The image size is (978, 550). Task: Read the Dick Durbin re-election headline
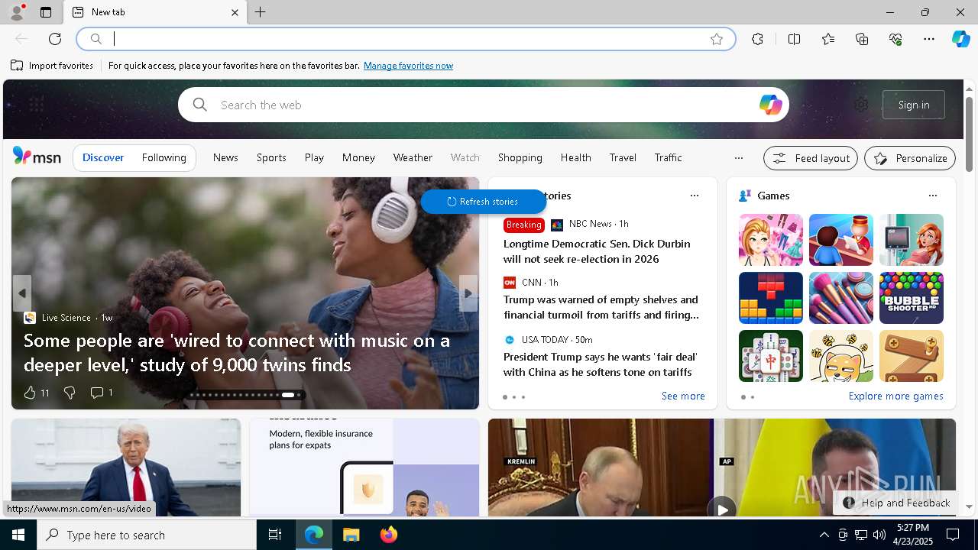[597, 251]
